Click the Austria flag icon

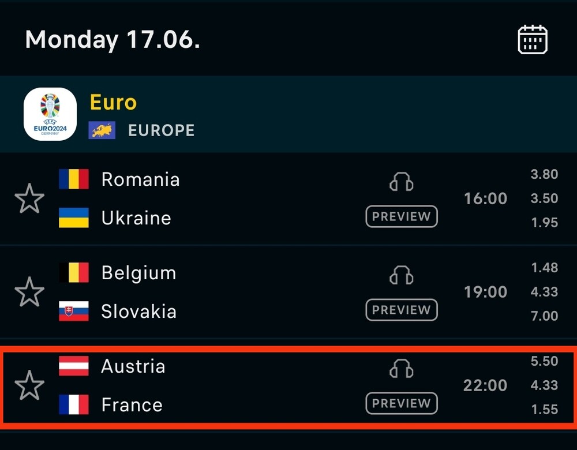pos(74,366)
